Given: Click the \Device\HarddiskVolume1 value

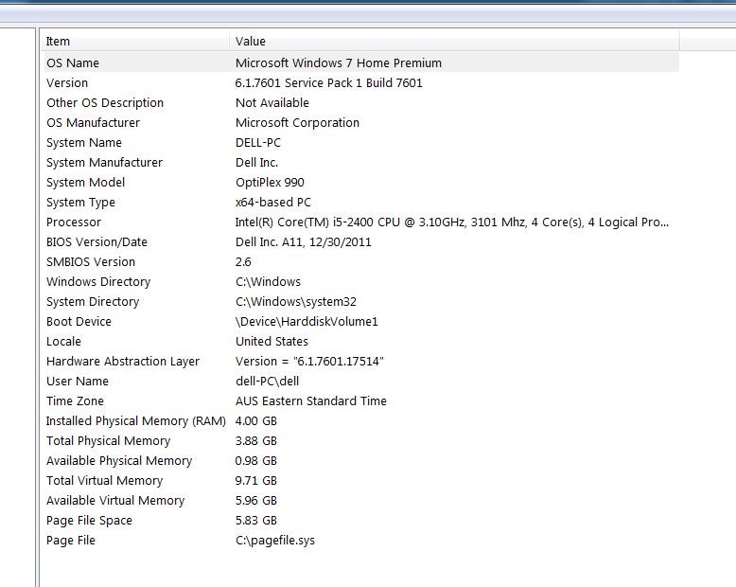Looking at the screenshot, I should tap(307, 322).
